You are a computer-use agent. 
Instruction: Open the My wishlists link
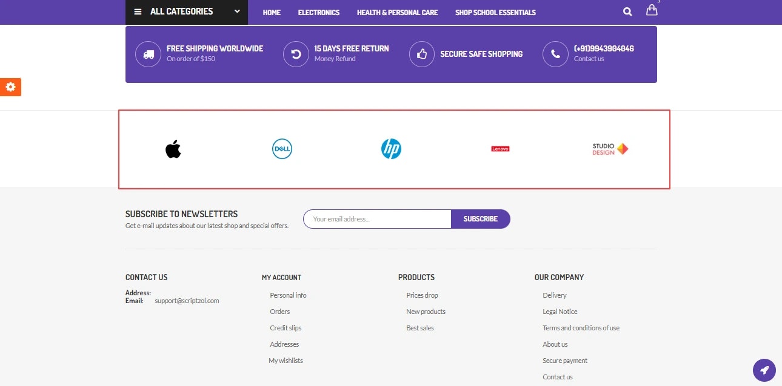click(x=286, y=361)
